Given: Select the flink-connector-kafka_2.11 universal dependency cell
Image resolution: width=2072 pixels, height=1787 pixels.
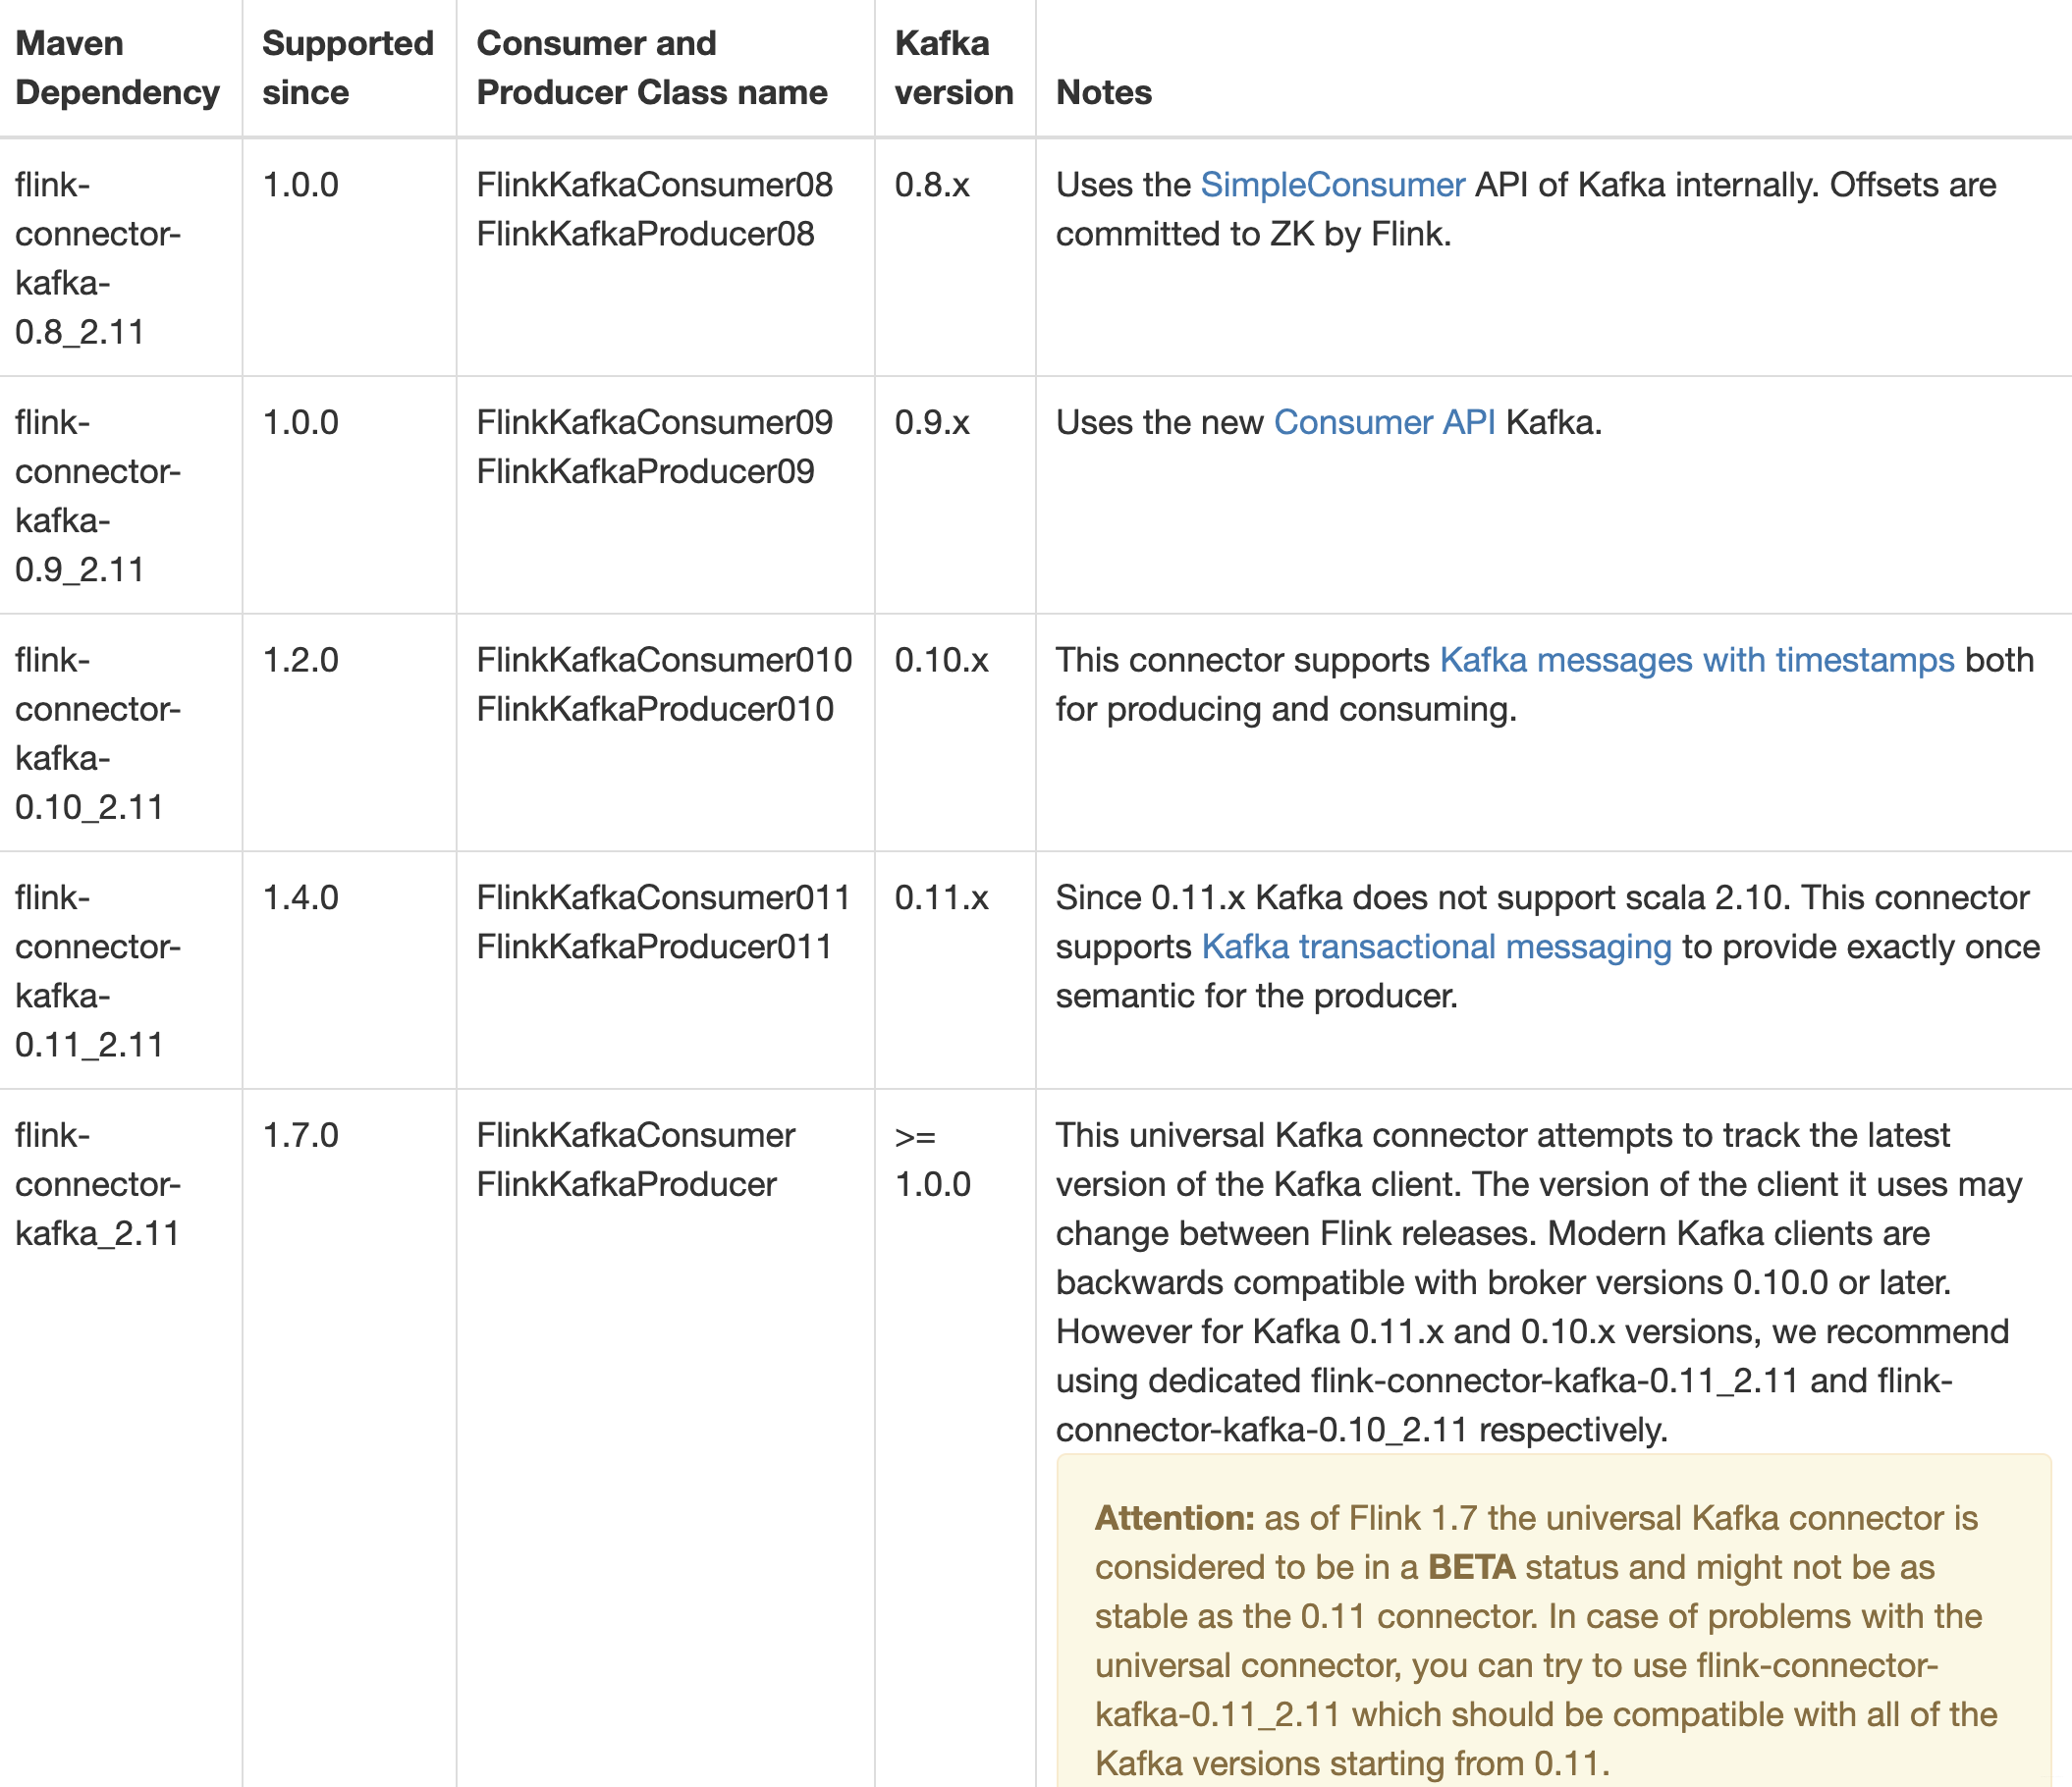Looking at the screenshot, I should click(97, 1184).
